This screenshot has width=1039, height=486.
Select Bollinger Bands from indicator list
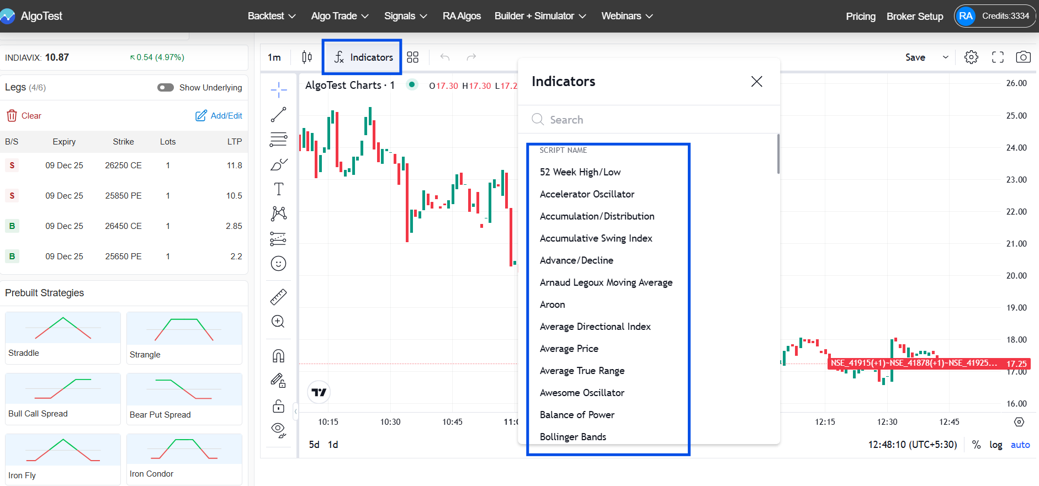click(x=572, y=437)
